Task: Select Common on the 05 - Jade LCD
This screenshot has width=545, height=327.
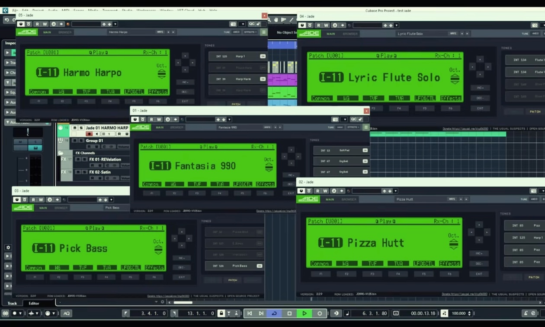Action: 38,92
